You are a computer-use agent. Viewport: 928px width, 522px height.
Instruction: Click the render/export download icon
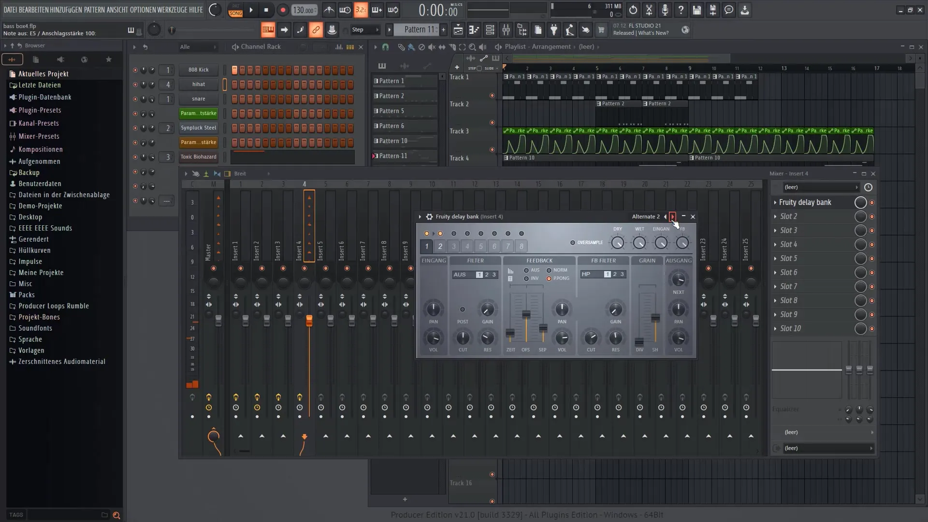point(745,10)
